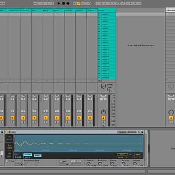
Task: Toggle the Warp button in Simpler
Action: click(x=122, y=154)
